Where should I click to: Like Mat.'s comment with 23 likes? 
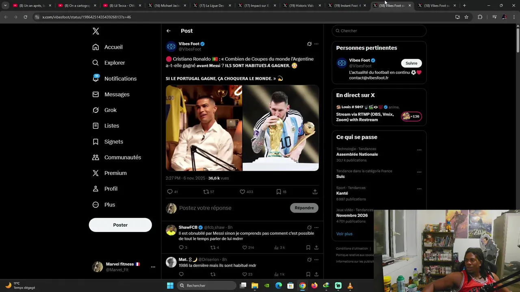245,275
